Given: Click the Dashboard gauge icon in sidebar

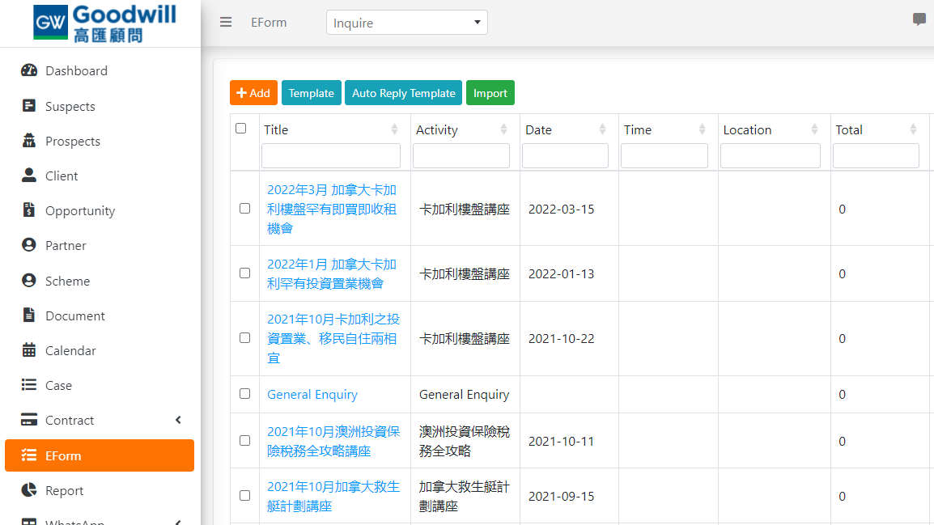Looking at the screenshot, I should point(28,70).
